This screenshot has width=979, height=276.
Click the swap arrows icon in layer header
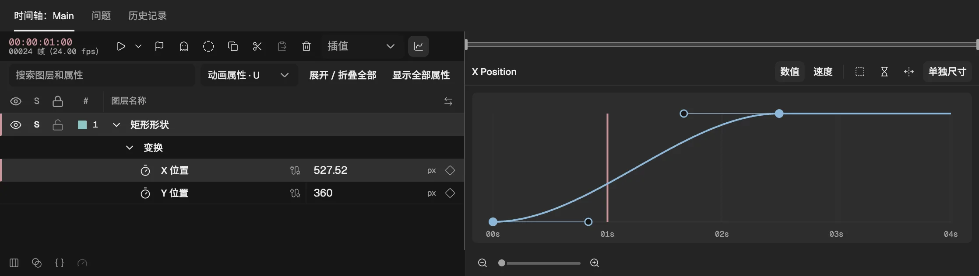(448, 101)
